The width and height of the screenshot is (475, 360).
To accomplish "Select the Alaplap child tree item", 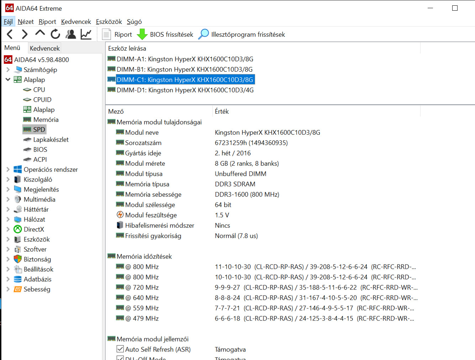I will pyautogui.click(x=39, y=109).
